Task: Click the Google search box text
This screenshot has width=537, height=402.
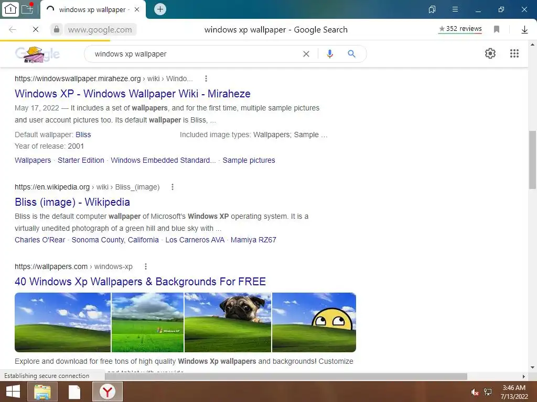Action: [x=131, y=54]
